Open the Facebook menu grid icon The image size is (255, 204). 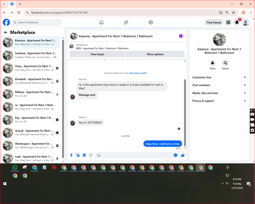point(228,22)
